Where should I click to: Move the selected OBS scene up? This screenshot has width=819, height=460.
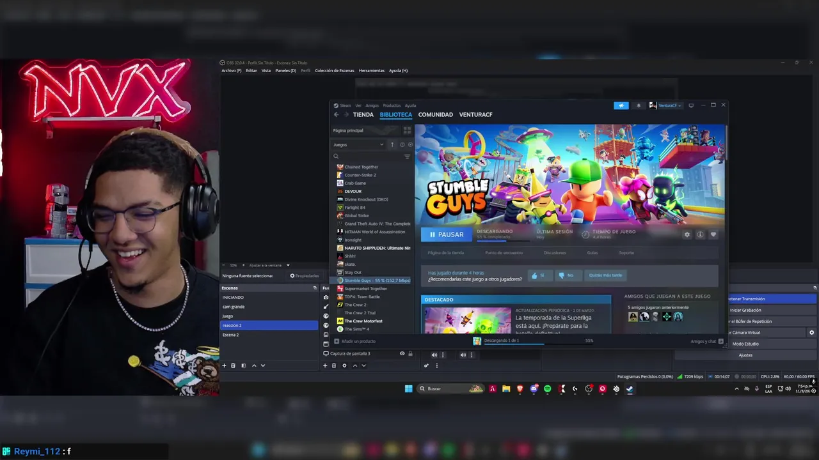[x=254, y=365]
